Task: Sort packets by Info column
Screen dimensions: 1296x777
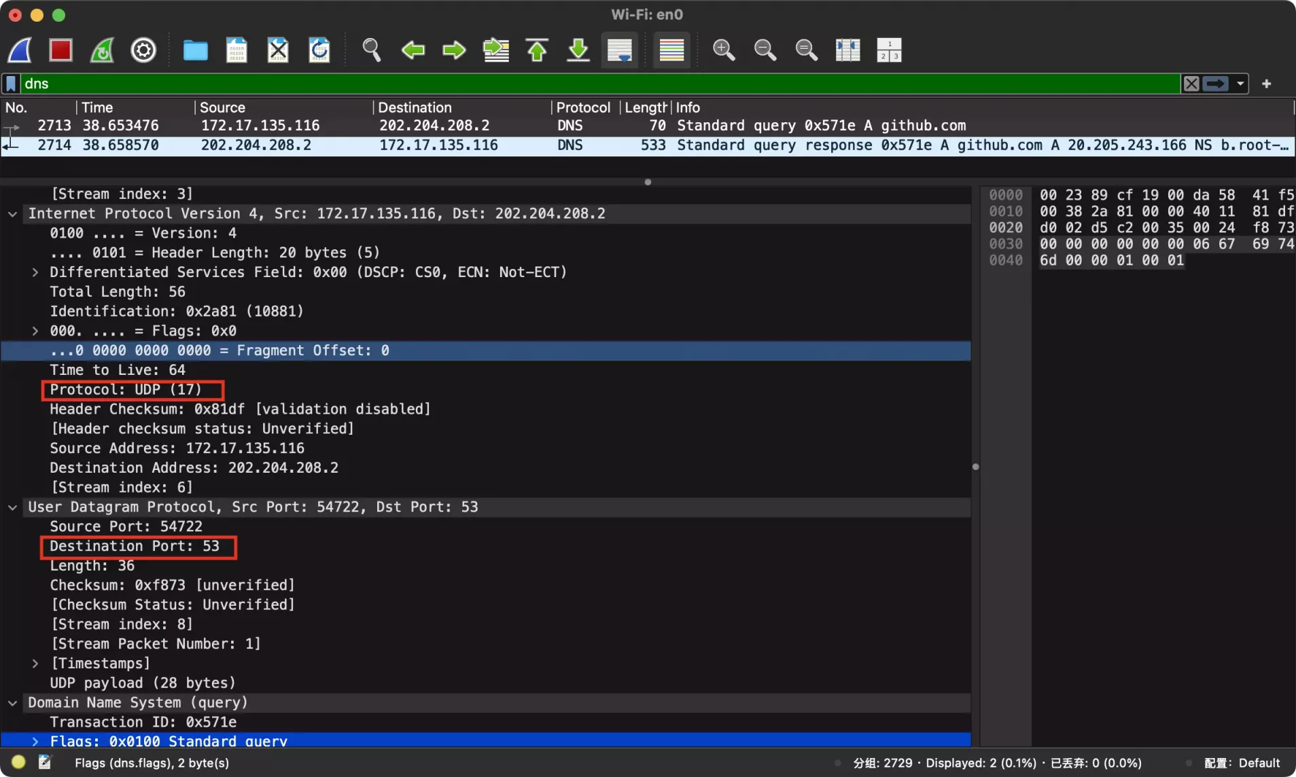Action: [982, 107]
